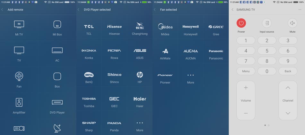The image size is (305, 135).
Task: Choose BenQ brand logo
Action: pos(89,75)
